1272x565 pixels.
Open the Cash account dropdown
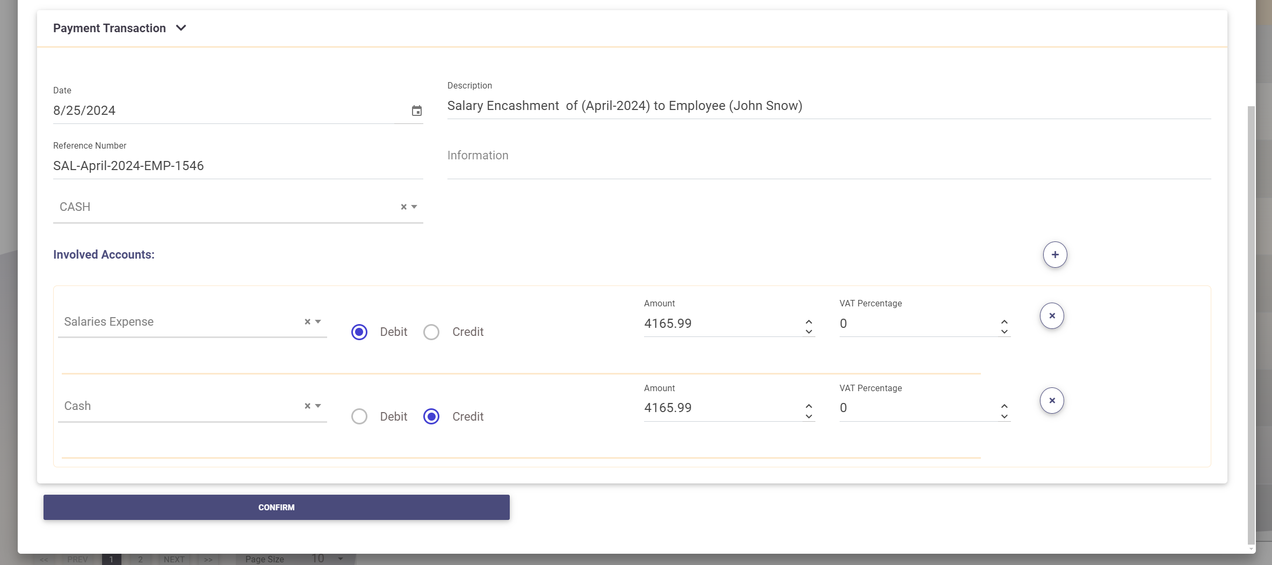pyautogui.click(x=318, y=406)
